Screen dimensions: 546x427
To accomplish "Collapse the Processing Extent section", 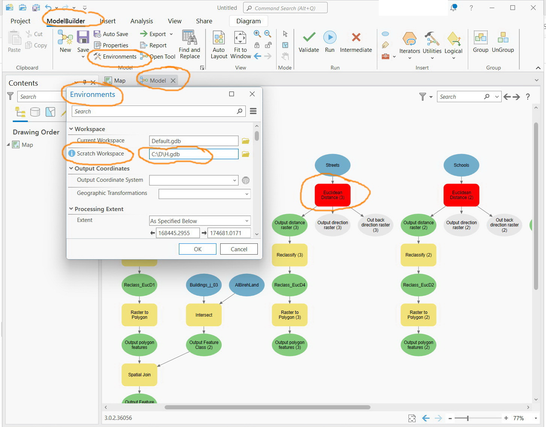I will tap(71, 209).
